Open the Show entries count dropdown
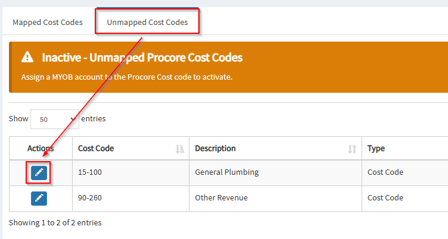The height and width of the screenshot is (239, 448). 55,119
